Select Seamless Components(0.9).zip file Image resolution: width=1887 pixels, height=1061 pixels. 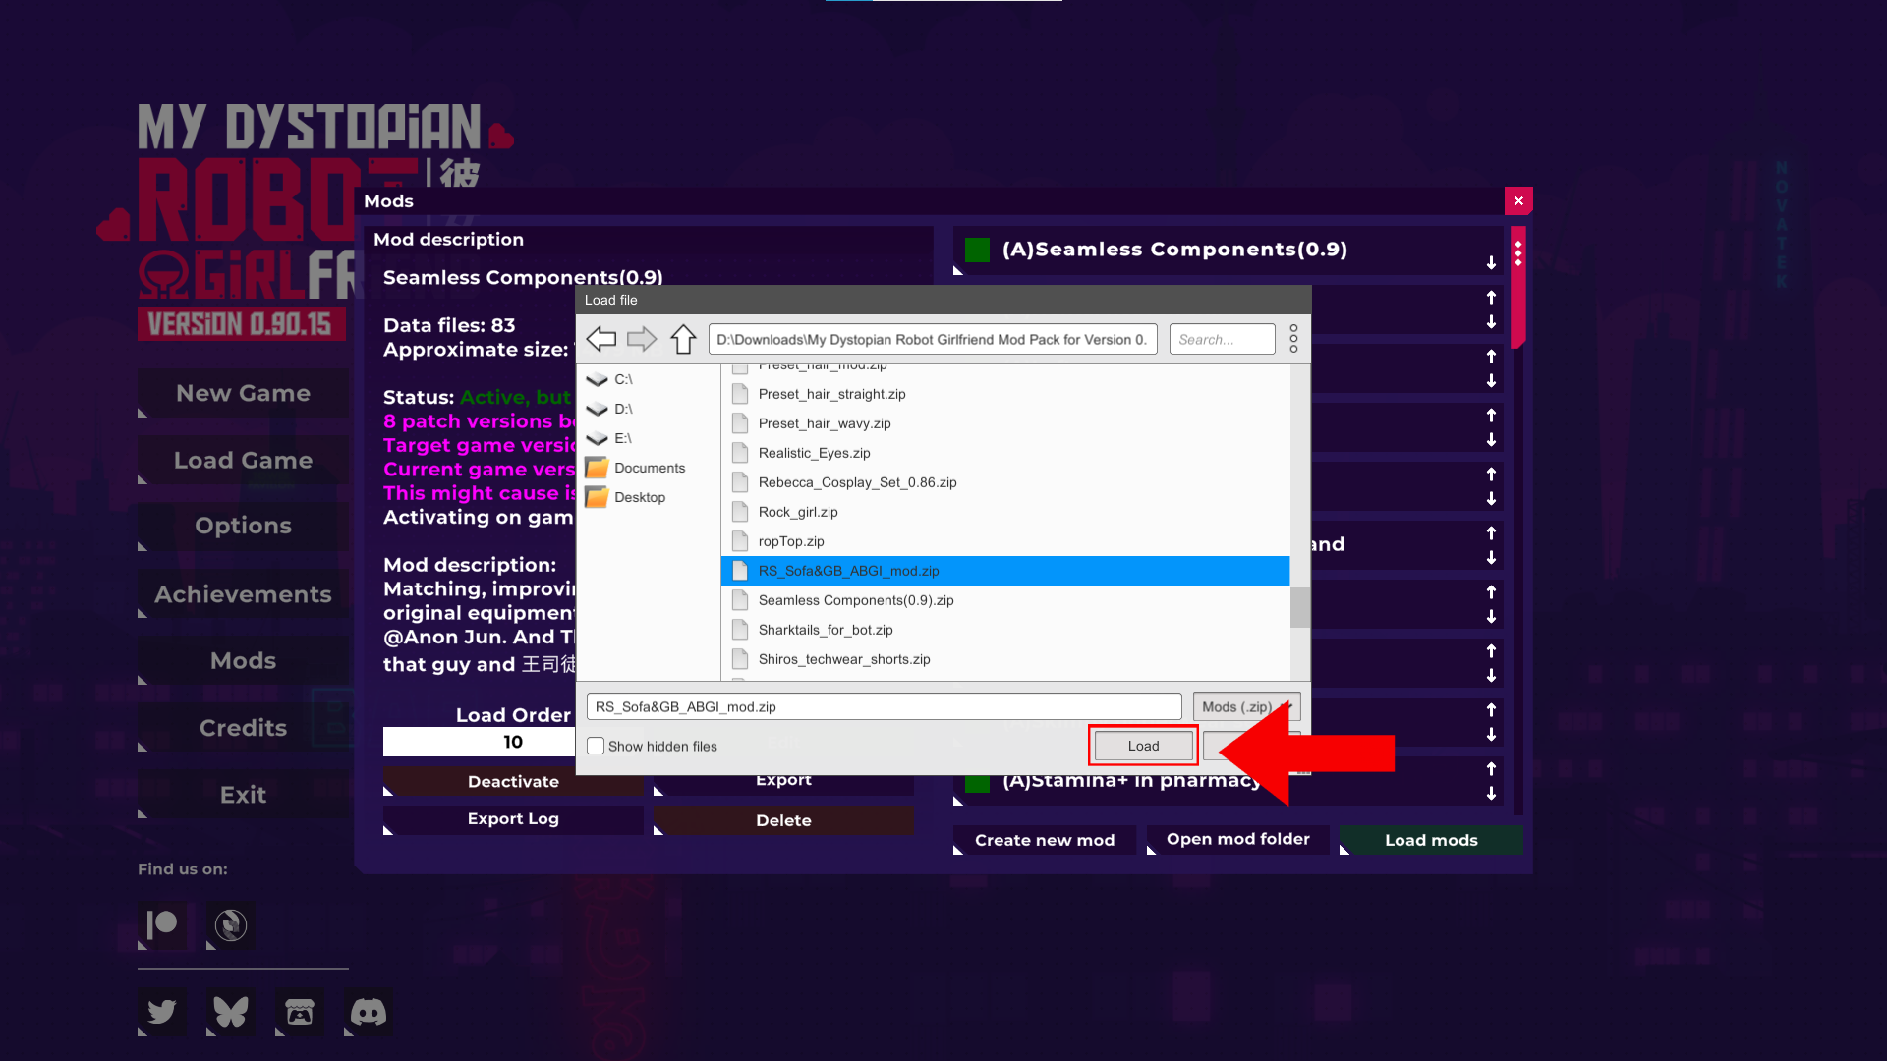(x=1005, y=600)
